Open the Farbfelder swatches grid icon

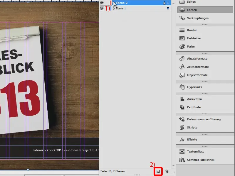pos(182,38)
